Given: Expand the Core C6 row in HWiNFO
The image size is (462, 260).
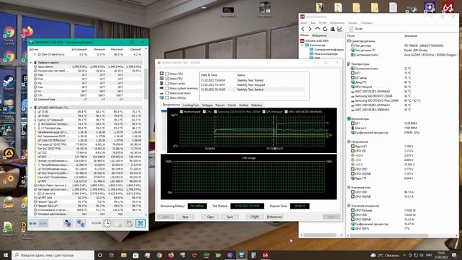Looking at the screenshot, I should [35, 55].
